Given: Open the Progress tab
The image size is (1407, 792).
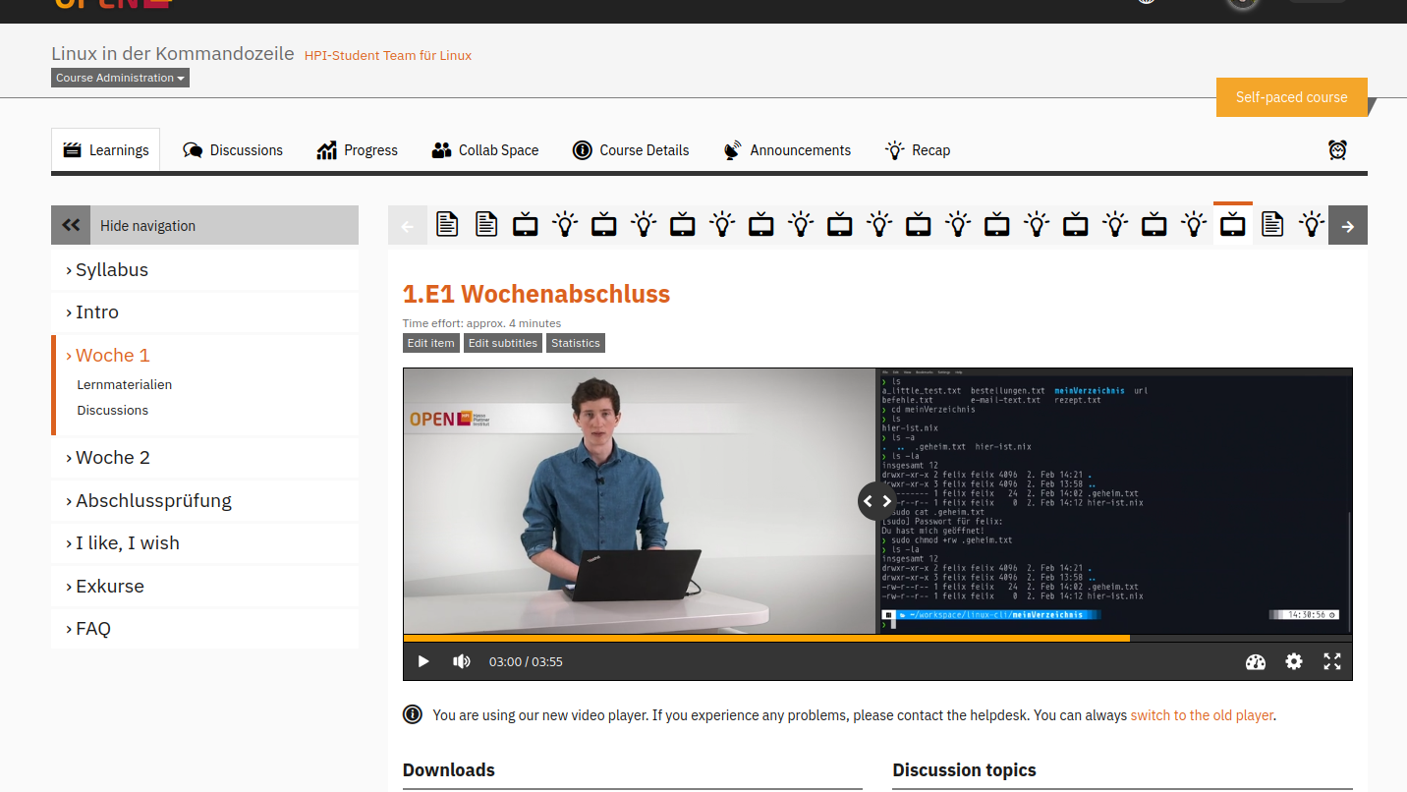Looking at the screenshot, I should [x=358, y=150].
